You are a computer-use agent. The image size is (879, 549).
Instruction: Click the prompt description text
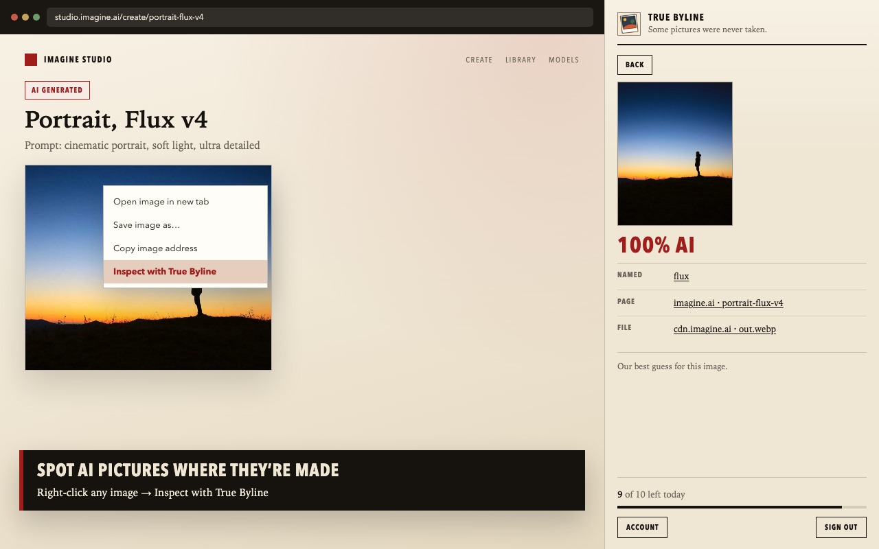pos(142,145)
